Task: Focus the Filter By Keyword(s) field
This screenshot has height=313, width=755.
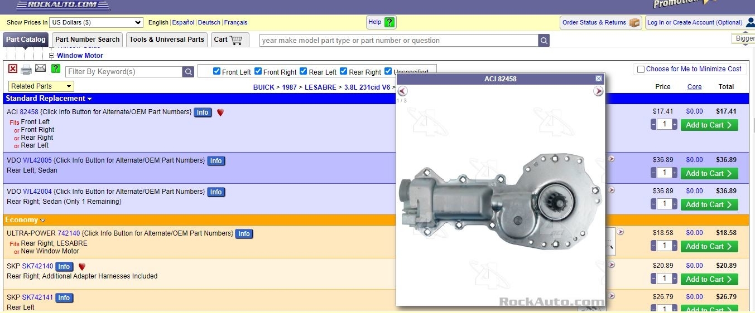Action: pos(124,72)
